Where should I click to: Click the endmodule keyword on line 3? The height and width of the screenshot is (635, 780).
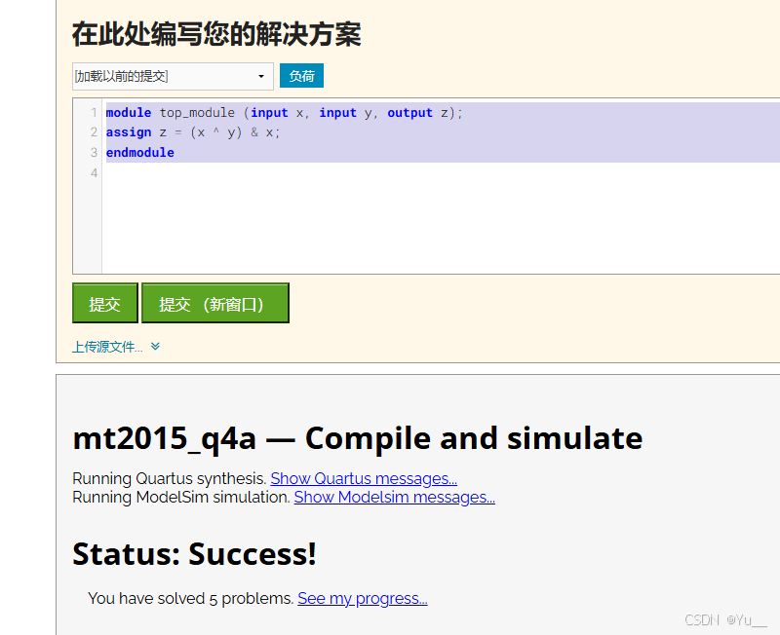tap(140, 153)
